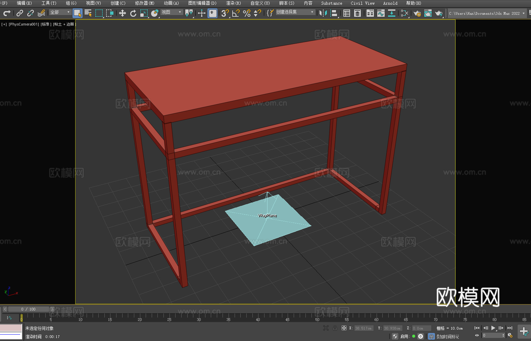The height and width of the screenshot is (341, 531).
Task: Open 渲染(R) menu
Action: pyautogui.click(x=234, y=3)
